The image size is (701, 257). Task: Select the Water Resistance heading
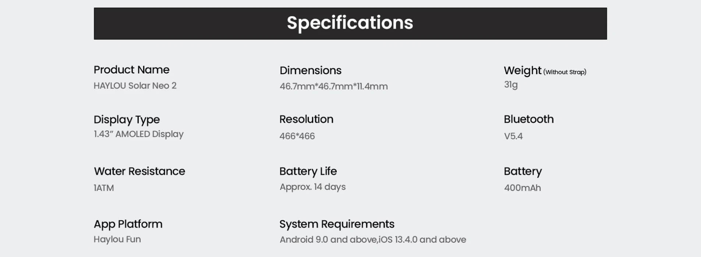coord(139,171)
